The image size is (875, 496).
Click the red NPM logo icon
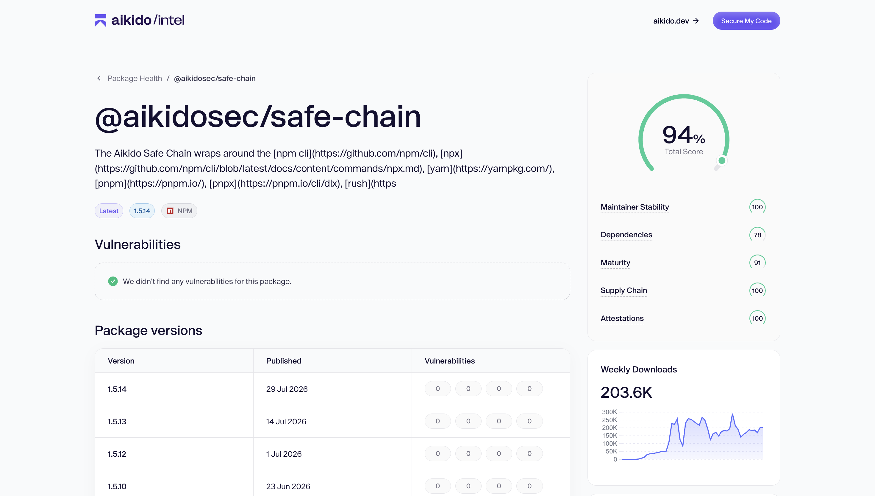tap(170, 211)
